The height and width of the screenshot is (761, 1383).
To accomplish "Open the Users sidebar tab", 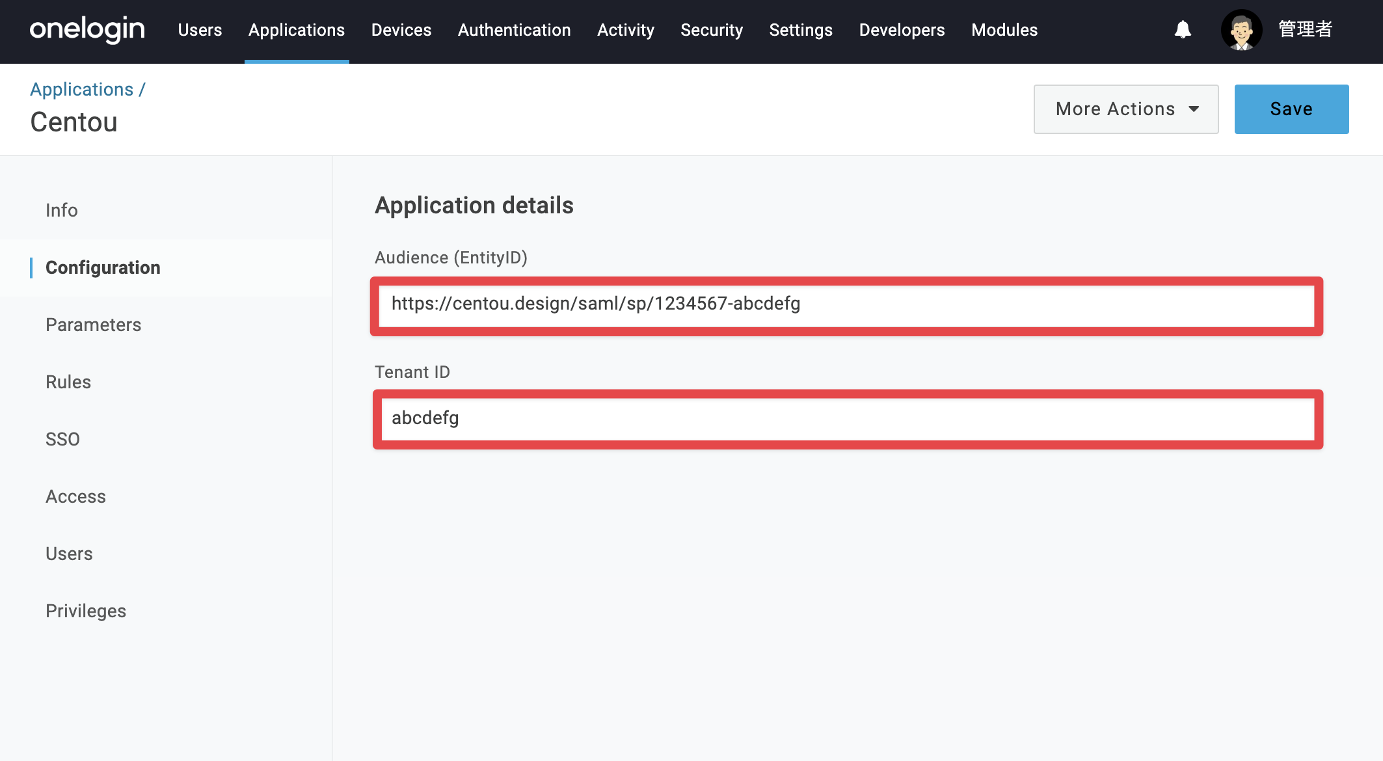I will [x=69, y=554].
